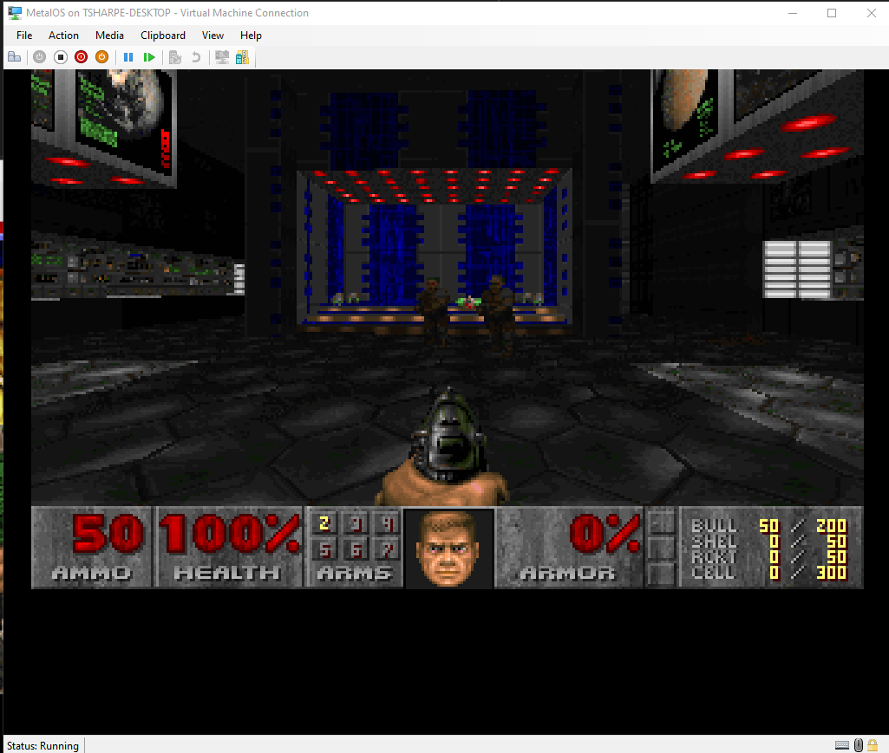The image size is (889, 753).
Task: Click the BULL ammo row showing 50 / 200
Action: point(769,526)
